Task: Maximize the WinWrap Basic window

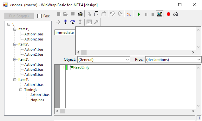Action: 180,5
